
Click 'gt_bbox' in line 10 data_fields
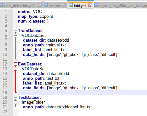pyautogui.click(x=71, y=55)
